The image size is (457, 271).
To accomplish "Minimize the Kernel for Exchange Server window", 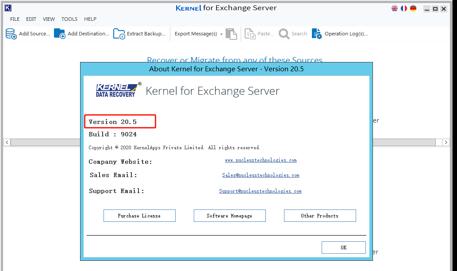I will (427, 9).
